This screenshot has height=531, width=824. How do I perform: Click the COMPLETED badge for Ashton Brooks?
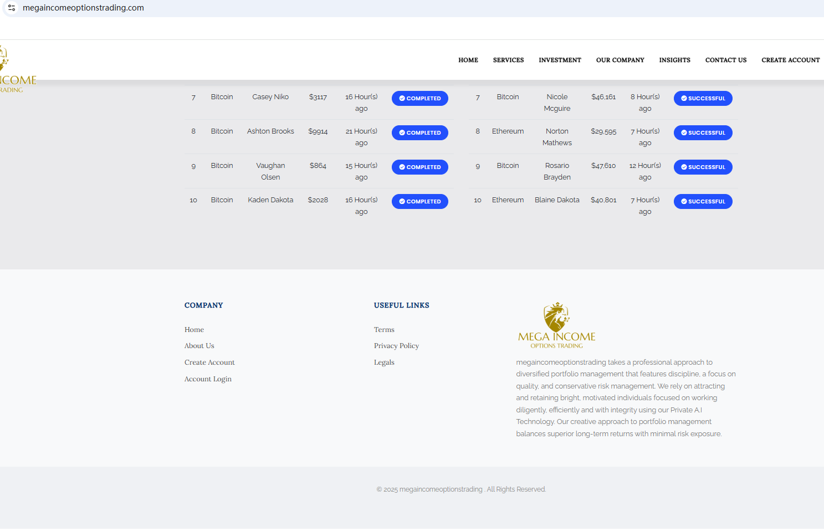coord(419,133)
